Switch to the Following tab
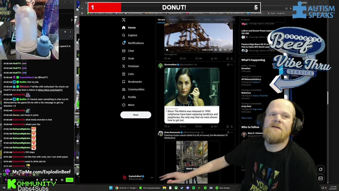339x191 pixels. coord(173,20)
